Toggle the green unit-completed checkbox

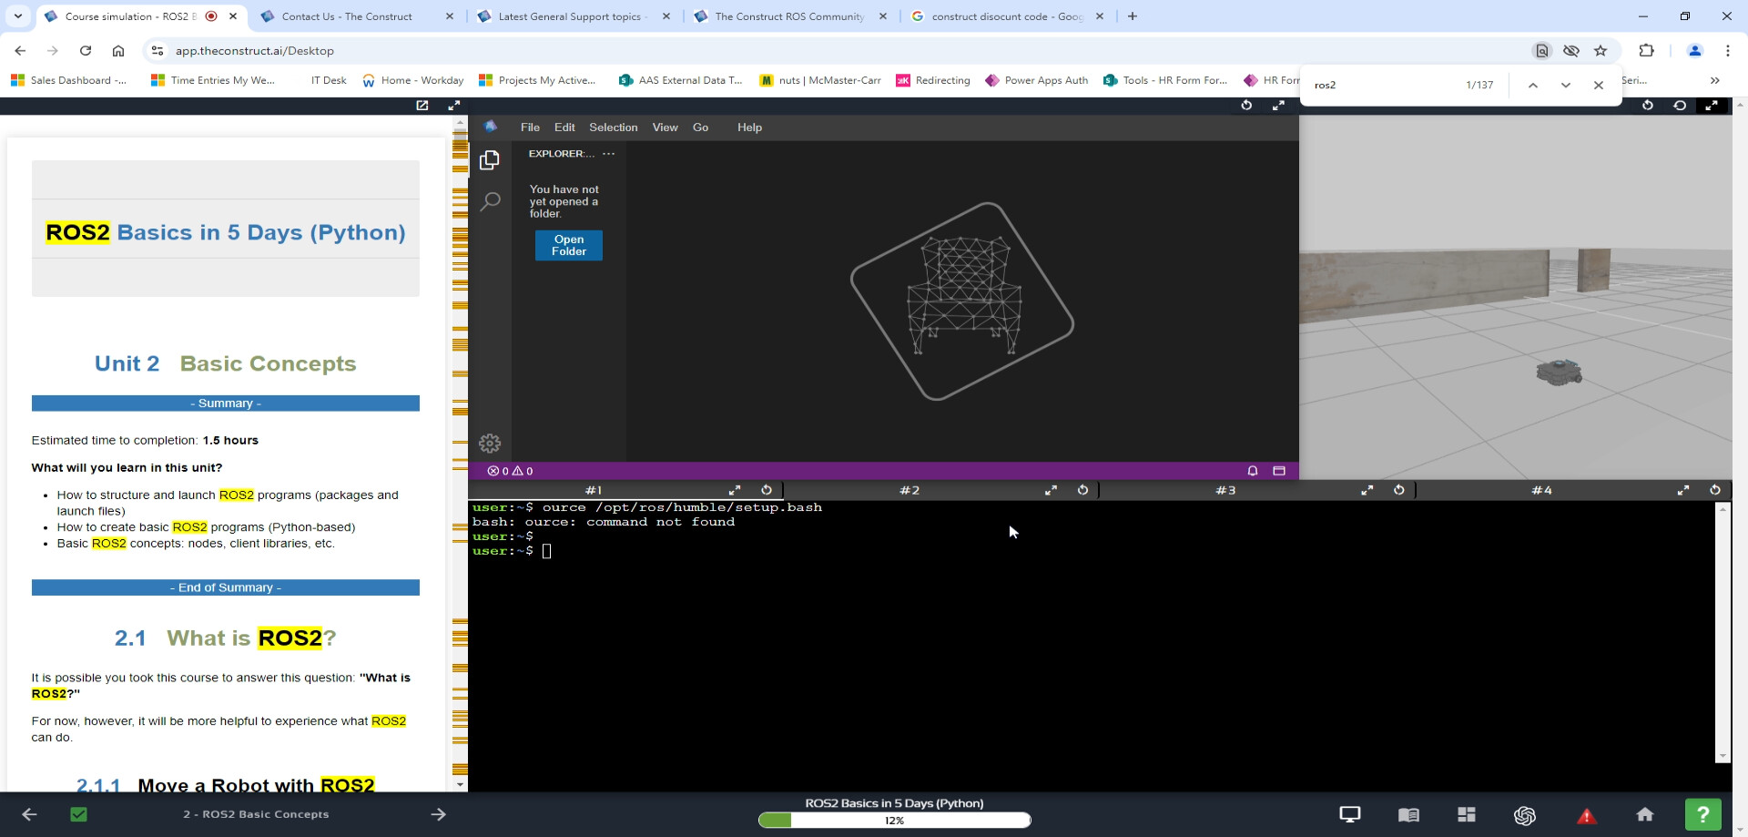click(x=79, y=814)
